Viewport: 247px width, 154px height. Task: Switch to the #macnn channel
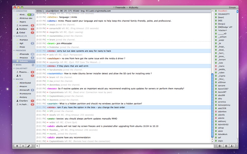(24, 87)
